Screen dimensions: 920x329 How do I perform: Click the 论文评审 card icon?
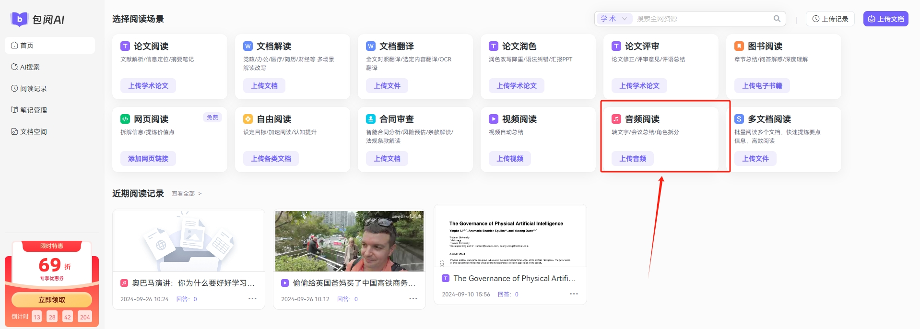click(x=616, y=46)
